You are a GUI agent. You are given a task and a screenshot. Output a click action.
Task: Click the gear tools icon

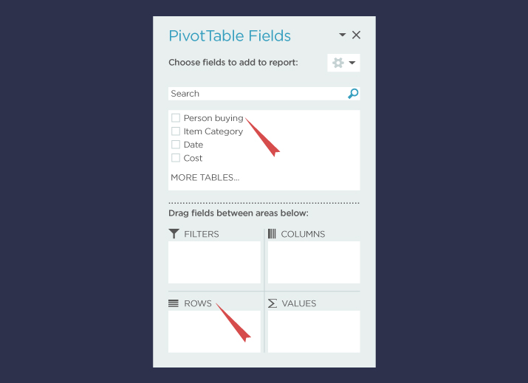[x=338, y=63]
